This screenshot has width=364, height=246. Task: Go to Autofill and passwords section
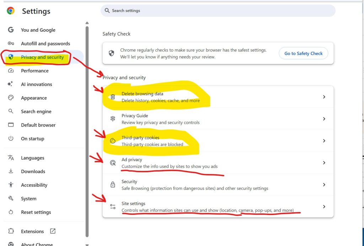tap(45, 44)
